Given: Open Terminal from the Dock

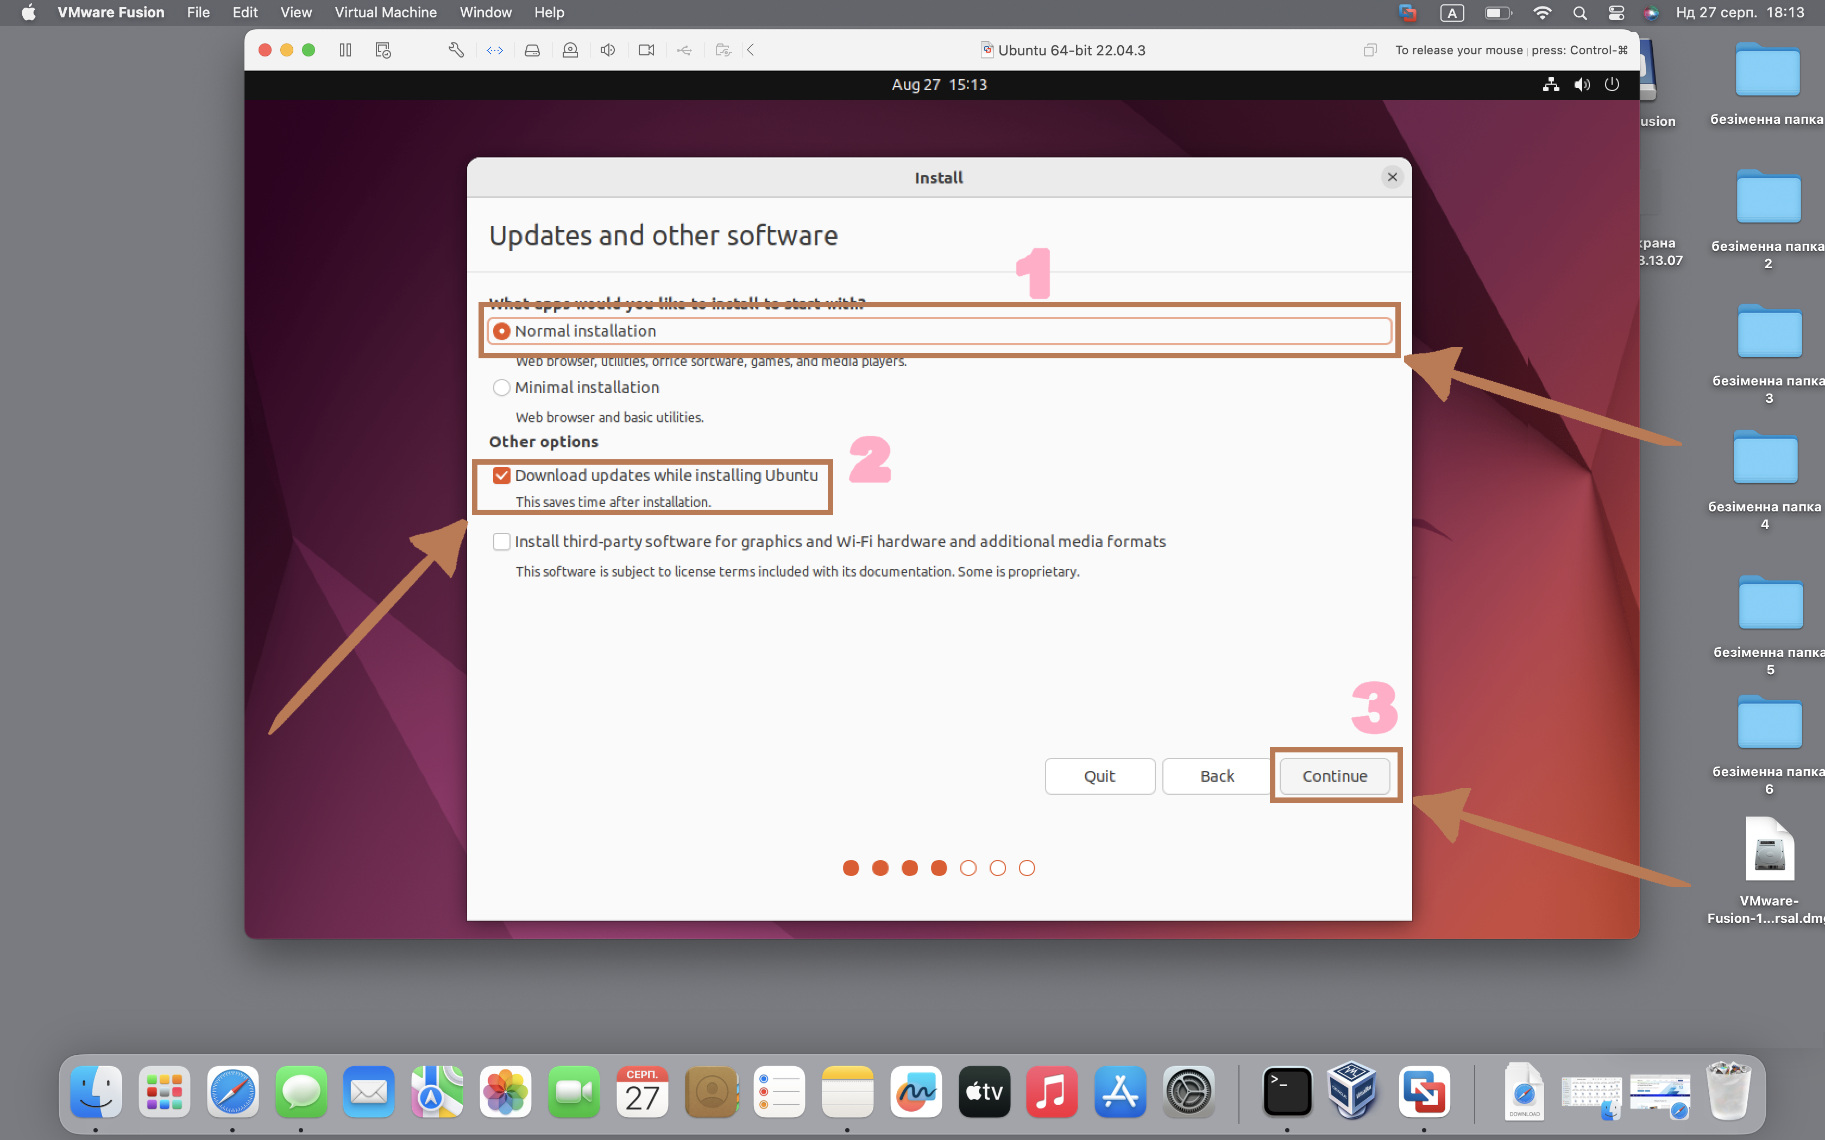Looking at the screenshot, I should coord(1287,1091).
